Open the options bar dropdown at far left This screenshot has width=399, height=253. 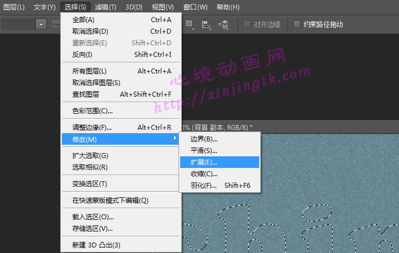[40, 24]
